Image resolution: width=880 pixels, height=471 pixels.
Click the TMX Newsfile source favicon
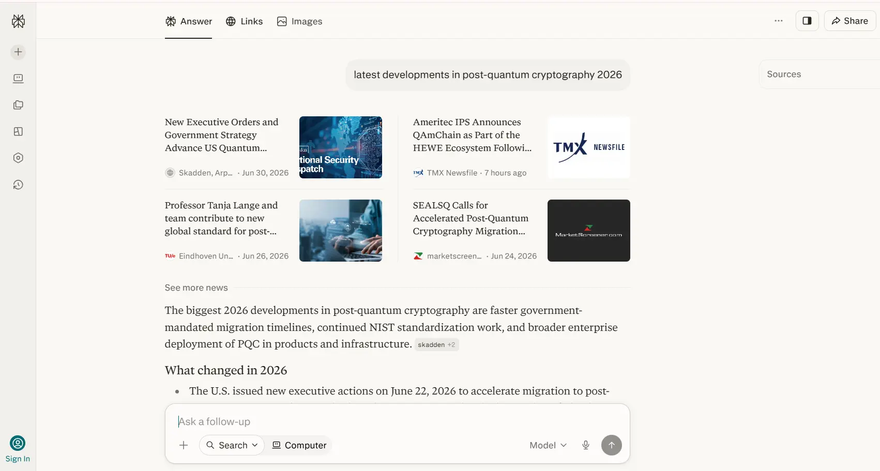(x=418, y=173)
